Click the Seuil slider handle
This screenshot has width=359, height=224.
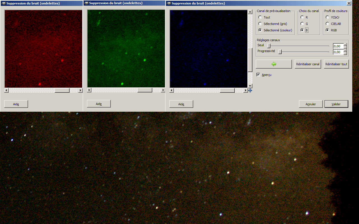[x=269, y=46]
